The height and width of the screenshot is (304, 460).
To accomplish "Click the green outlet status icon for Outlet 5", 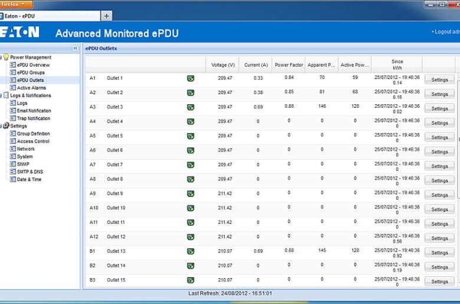I will click(190, 136).
